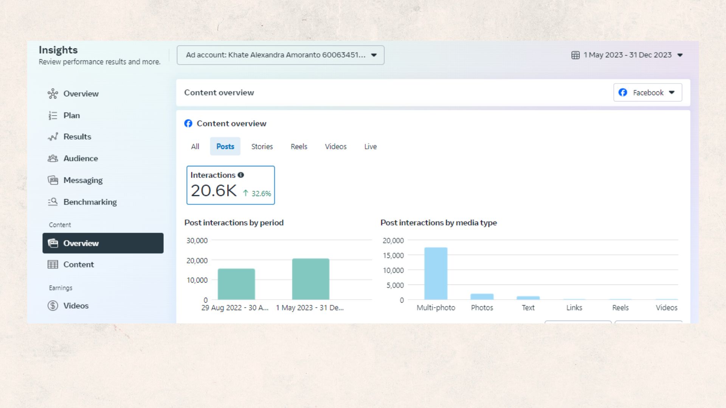
Task: Click the Content table grid icon
Action: click(53, 264)
